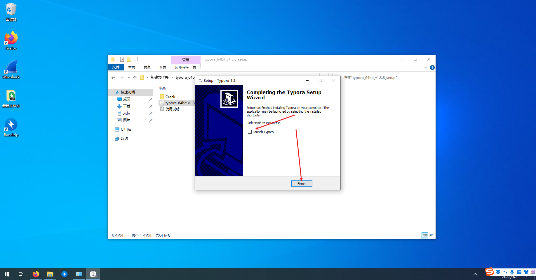Switch to large icons view in status bar
The height and width of the screenshot is (280, 536).
click(x=431, y=235)
